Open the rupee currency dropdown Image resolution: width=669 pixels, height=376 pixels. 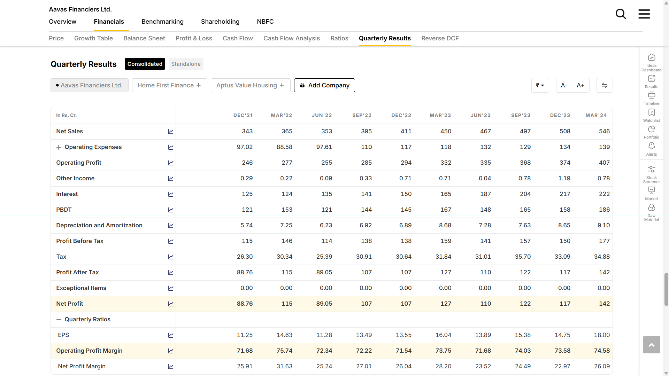click(540, 85)
